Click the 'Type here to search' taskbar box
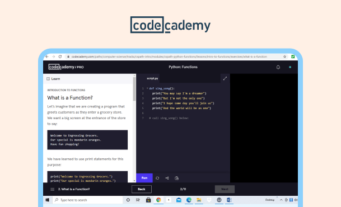Viewport: 341px width, 207px height. tap(88, 200)
